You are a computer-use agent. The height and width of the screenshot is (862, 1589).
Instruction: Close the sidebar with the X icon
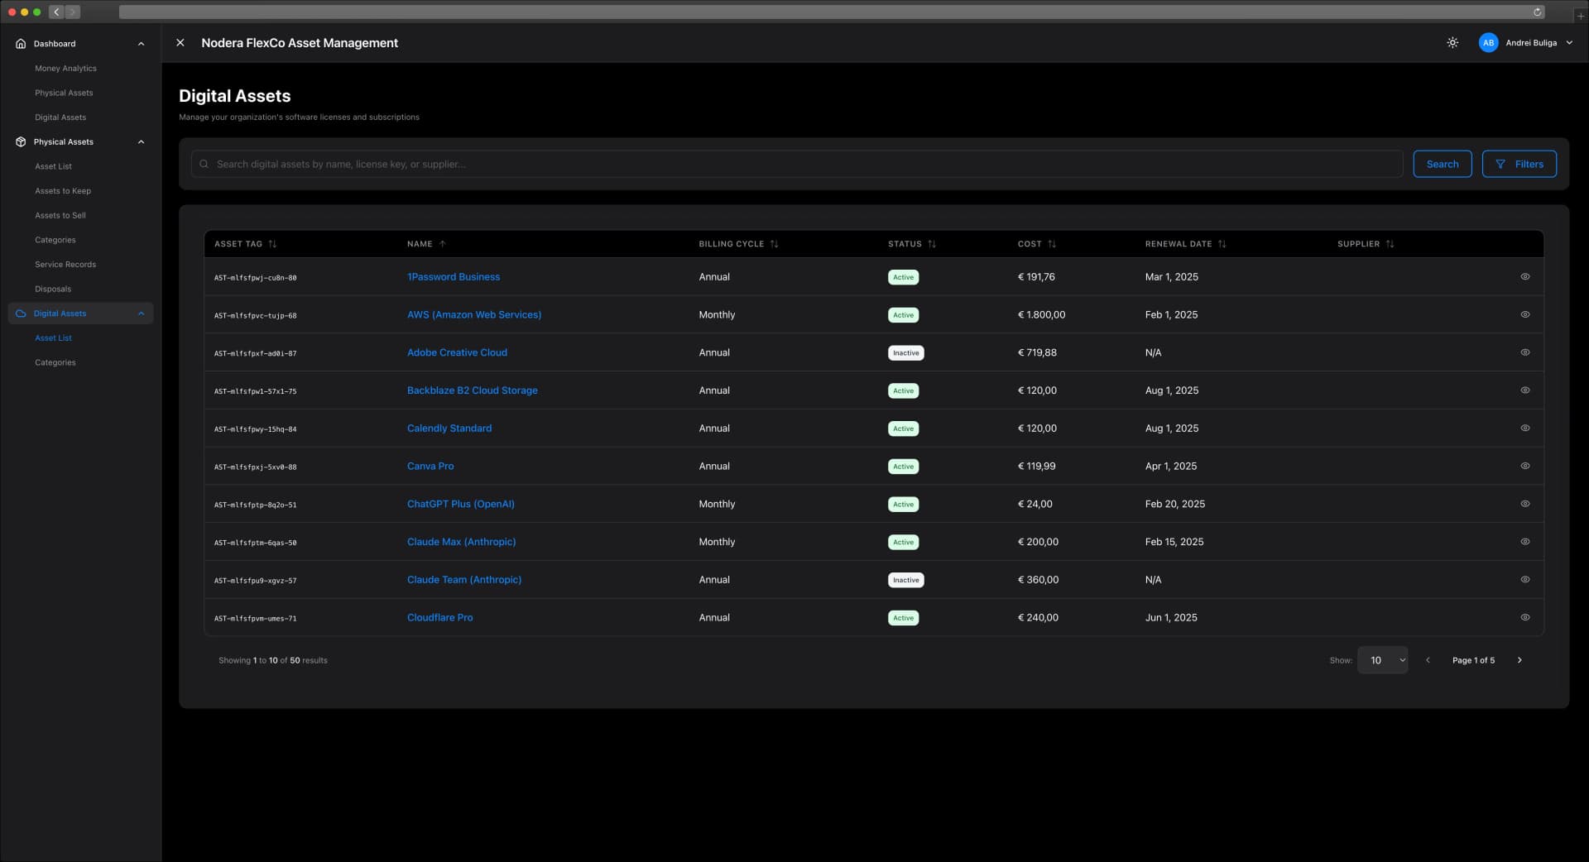[x=180, y=43]
